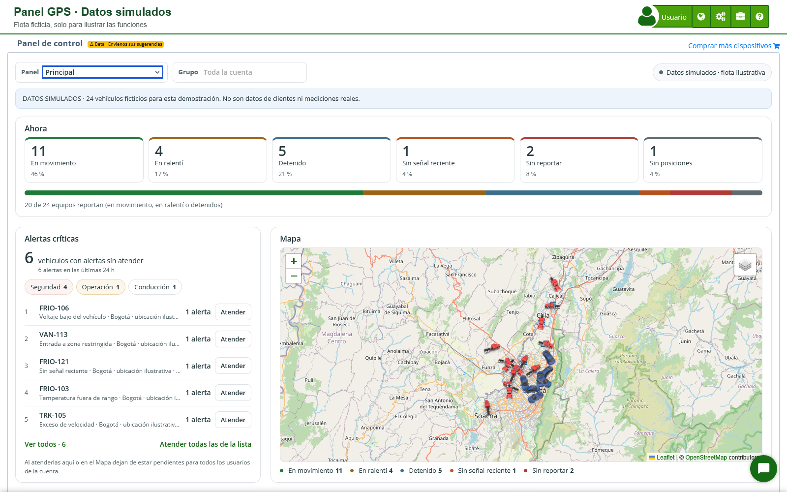Open the settings gears icon
This screenshot has height=492, width=787.
click(x=721, y=17)
